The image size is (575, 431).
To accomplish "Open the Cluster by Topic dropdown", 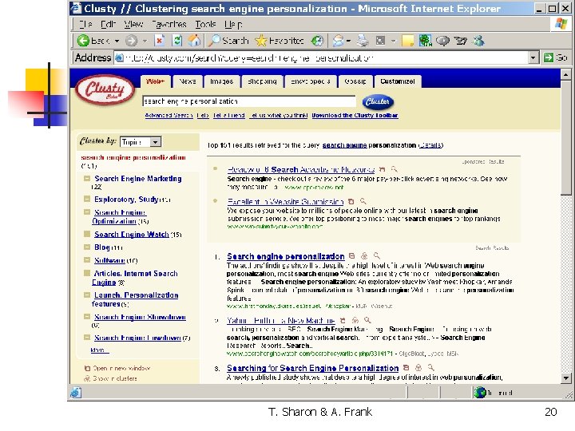I will [141, 142].
